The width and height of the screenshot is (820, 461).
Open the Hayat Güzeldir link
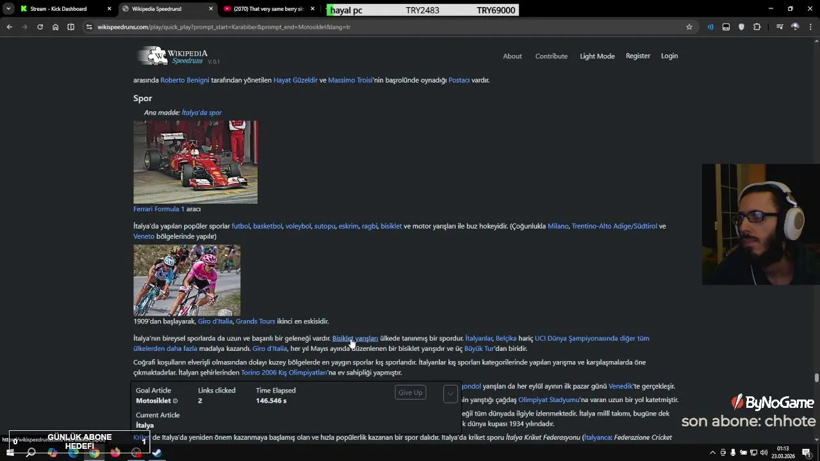[x=295, y=80]
